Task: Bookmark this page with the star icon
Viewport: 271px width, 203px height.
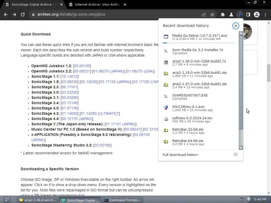Action: (212, 15)
